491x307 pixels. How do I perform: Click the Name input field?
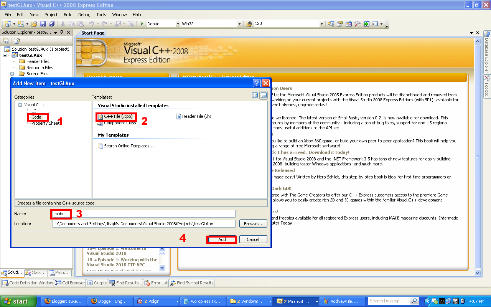click(x=144, y=214)
